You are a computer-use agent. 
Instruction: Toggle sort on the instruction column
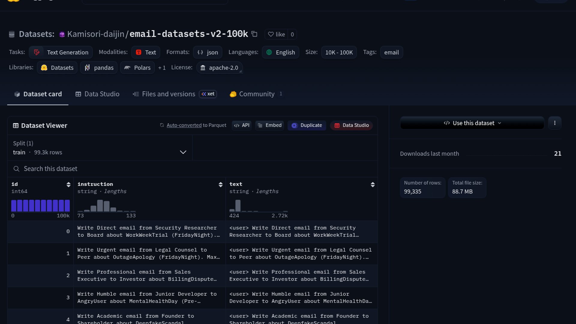pos(220,184)
